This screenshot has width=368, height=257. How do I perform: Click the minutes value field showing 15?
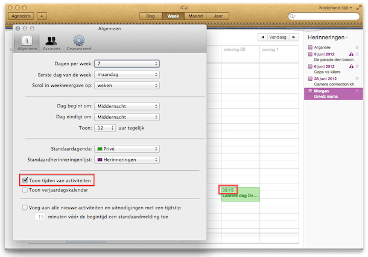pos(40,217)
